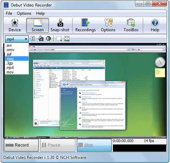Pick the .avi format option
170x163 pixels.
(x=17, y=45)
